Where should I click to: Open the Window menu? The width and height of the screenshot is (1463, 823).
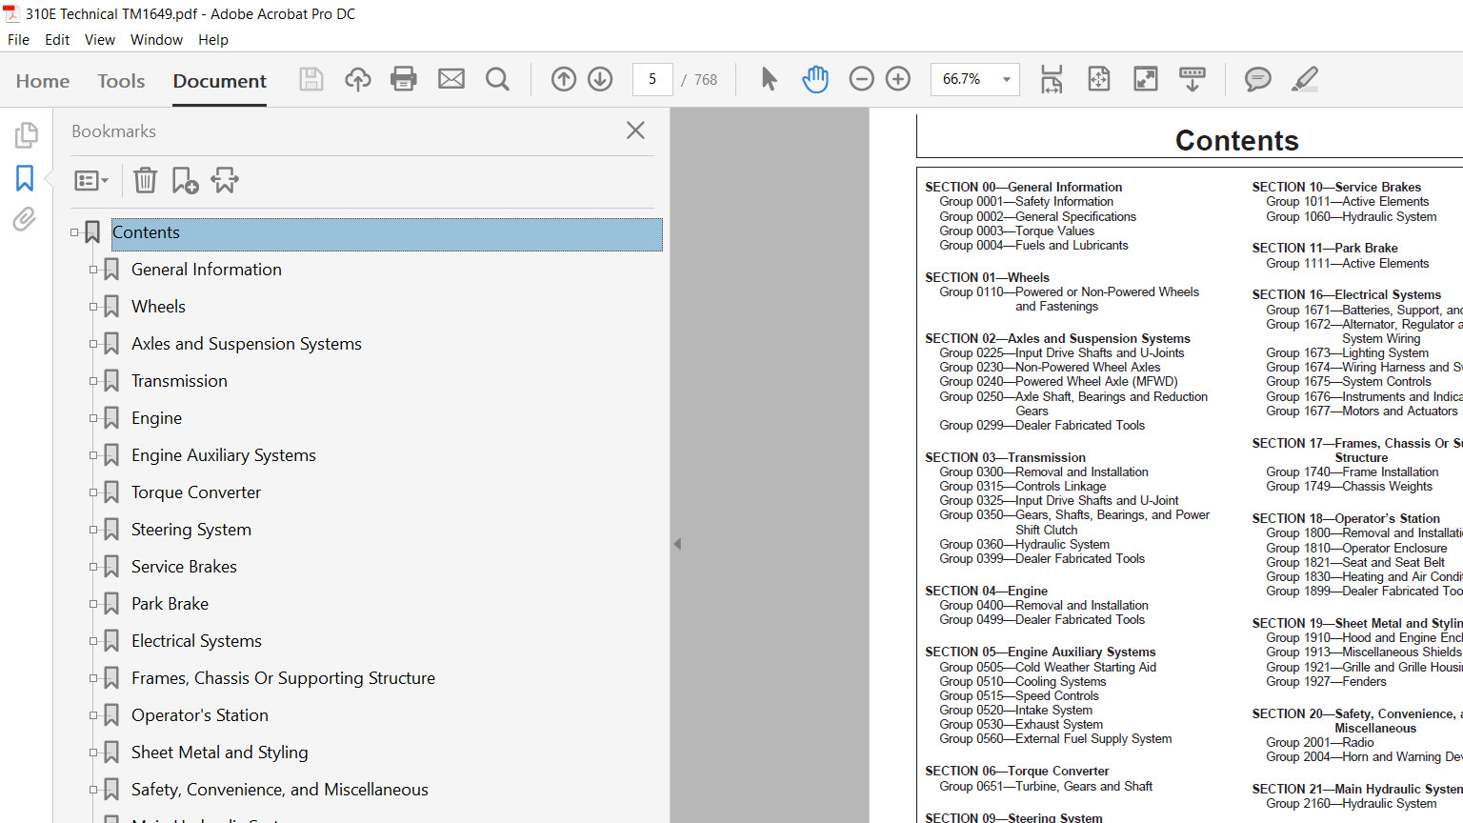[x=156, y=40]
